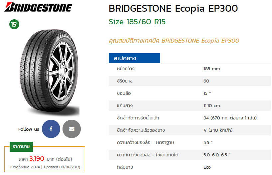Select the แก้มยาง 11.10 cm row
The width and height of the screenshot is (272, 175).
click(x=190, y=106)
